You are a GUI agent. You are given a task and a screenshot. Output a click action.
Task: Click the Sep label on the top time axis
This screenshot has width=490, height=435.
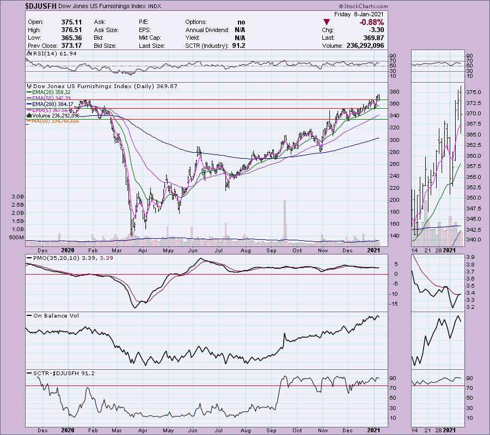271,250
